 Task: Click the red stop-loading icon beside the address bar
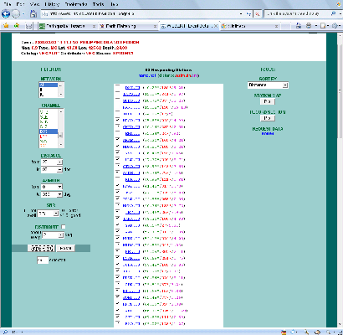258,13
